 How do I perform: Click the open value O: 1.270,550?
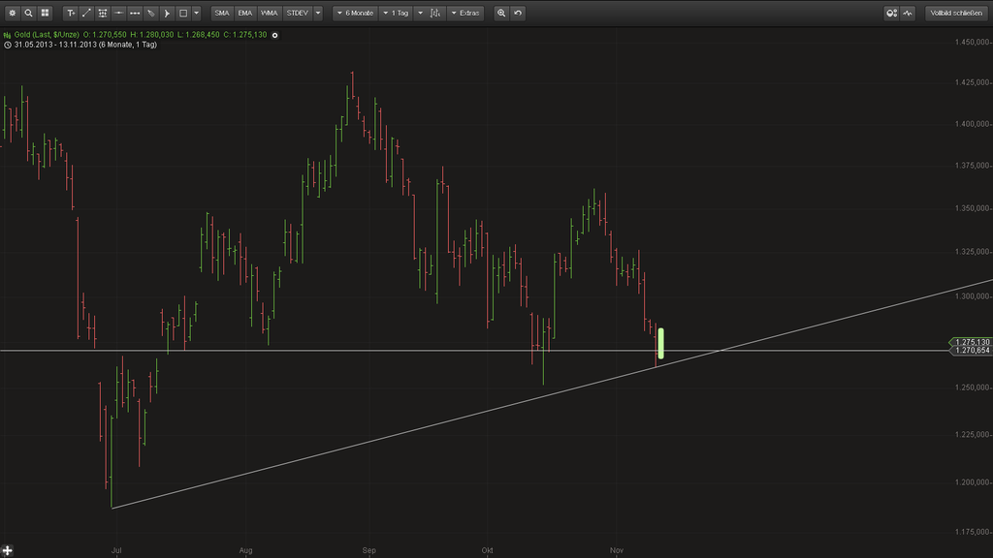(105, 35)
